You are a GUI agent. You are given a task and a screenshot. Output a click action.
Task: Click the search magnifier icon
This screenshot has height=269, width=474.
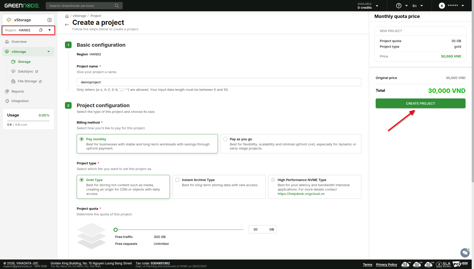pyautogui.click(x=117, y=6)
